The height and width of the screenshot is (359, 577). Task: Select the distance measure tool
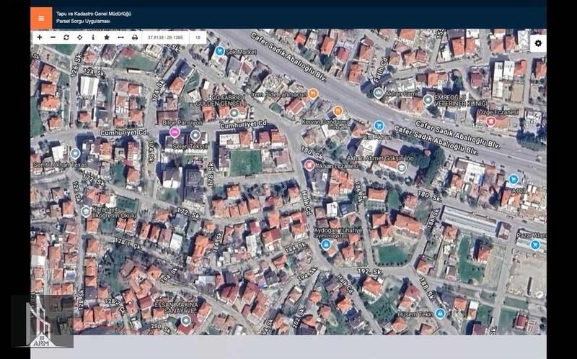pos(120,37)
